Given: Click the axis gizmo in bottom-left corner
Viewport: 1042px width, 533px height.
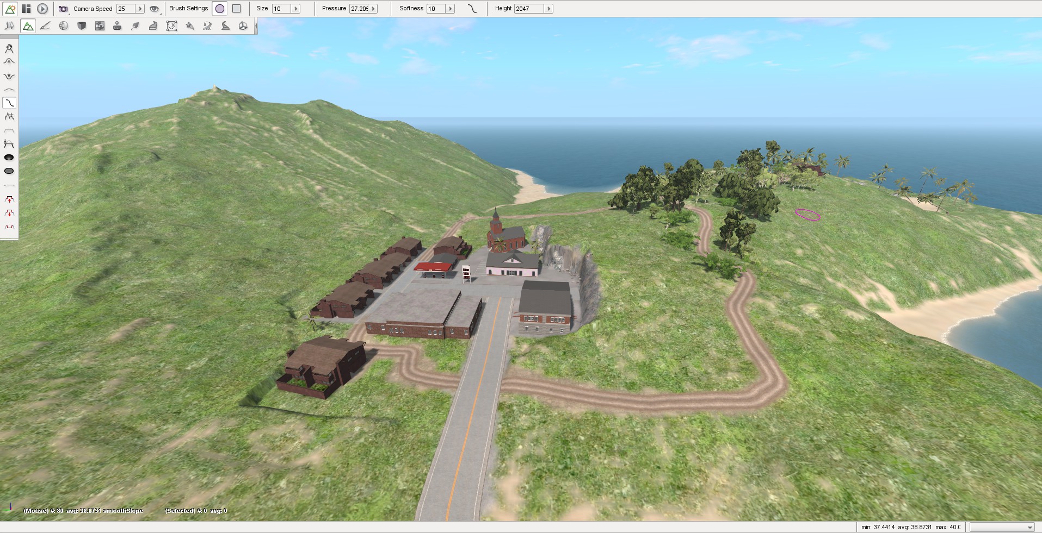Looking at the screenshot, I should pos(8,509).
